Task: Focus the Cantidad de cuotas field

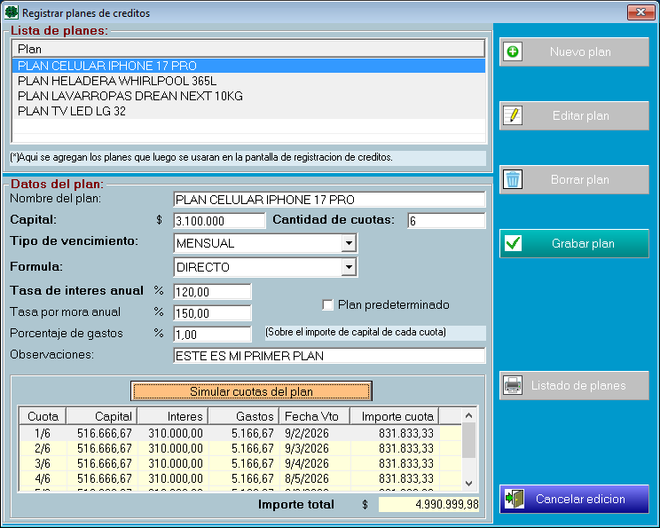Action: (445, 221)
